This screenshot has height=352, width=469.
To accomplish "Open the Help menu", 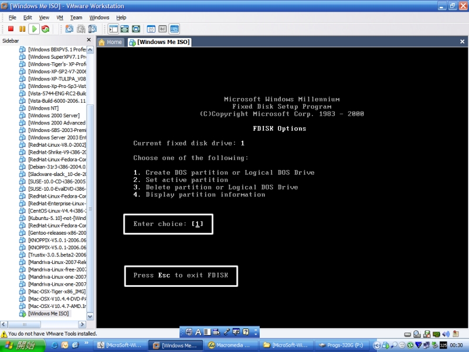I will 121,18.
